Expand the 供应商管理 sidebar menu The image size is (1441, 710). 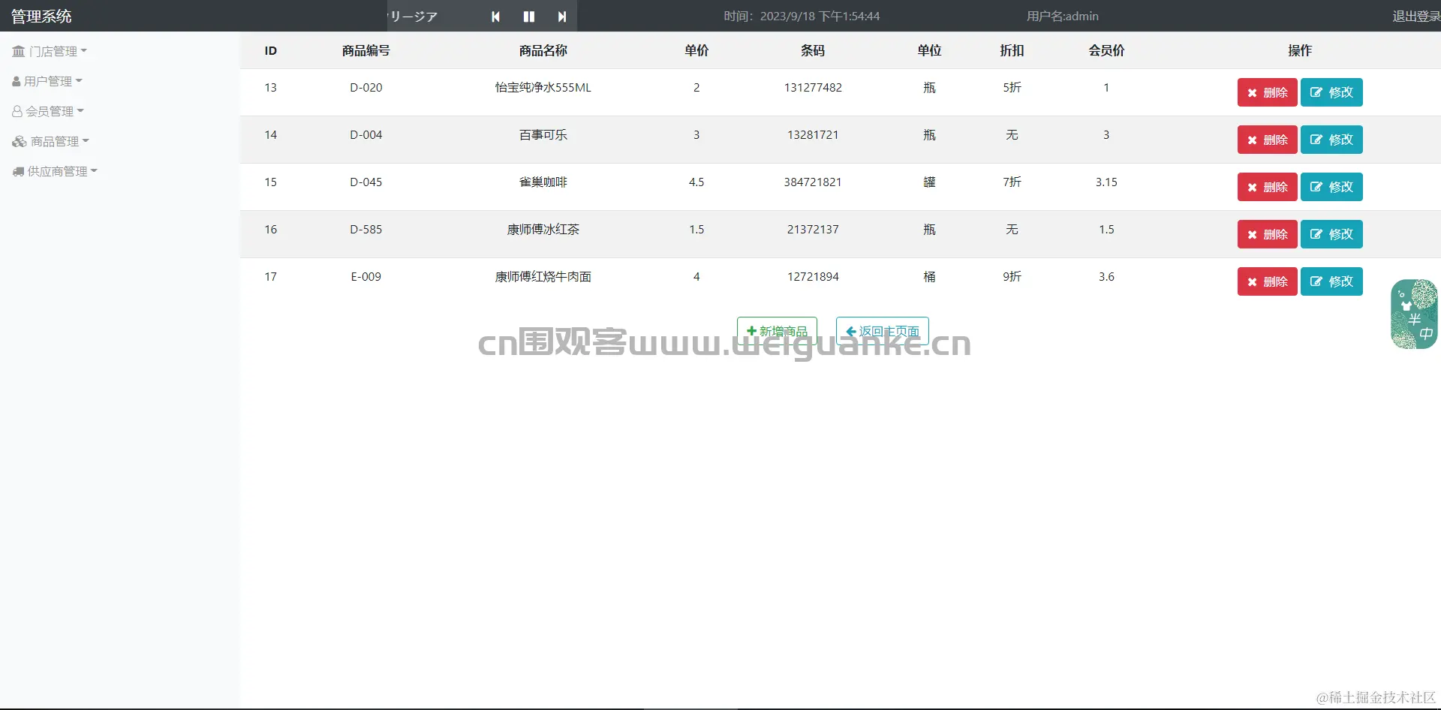click(x=56, y=171)
